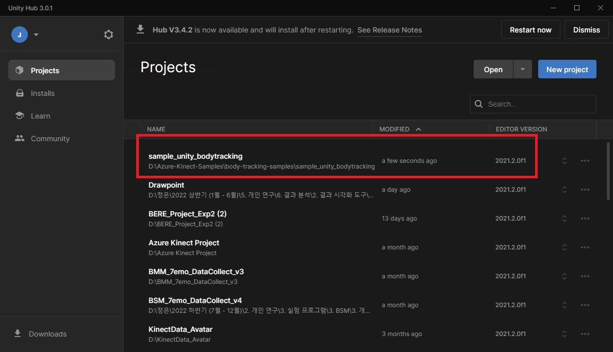This screenshot has width=613, height=352.
Task: Open more options for KinectData_Avatar
Action: pos(585,334)
